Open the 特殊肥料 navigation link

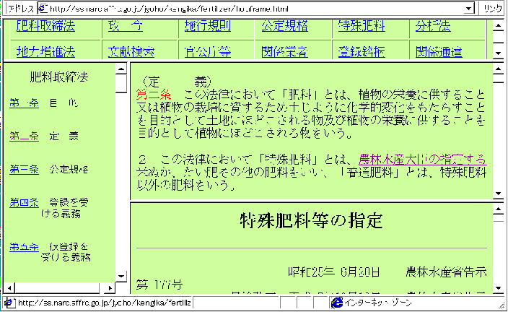tap(362, 25)
